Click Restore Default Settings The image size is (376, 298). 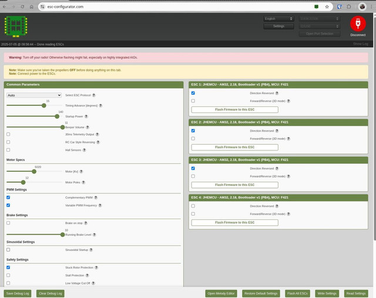click(x=261, y=293)
